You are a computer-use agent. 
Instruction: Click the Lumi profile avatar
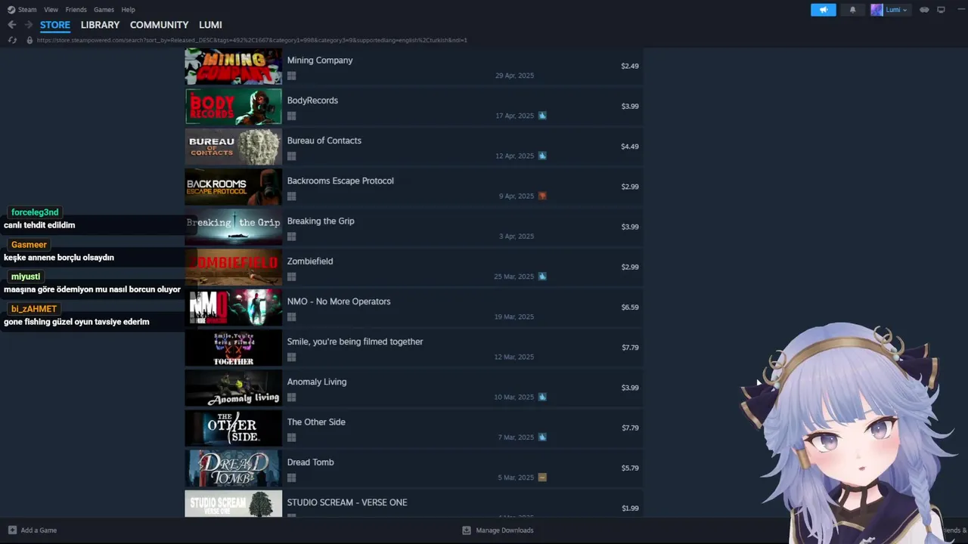point(876,10)
